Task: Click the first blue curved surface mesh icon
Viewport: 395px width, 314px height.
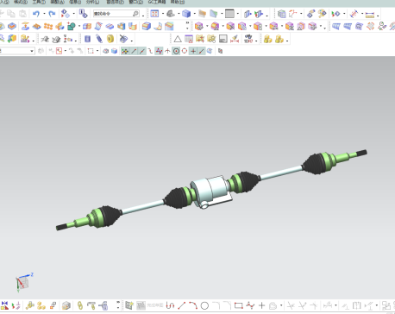Action: click(335, 27)
